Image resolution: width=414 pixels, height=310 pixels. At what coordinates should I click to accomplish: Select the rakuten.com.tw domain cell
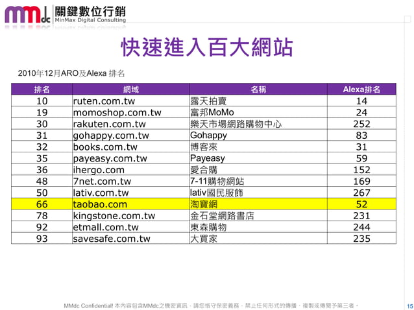[131, 124]
